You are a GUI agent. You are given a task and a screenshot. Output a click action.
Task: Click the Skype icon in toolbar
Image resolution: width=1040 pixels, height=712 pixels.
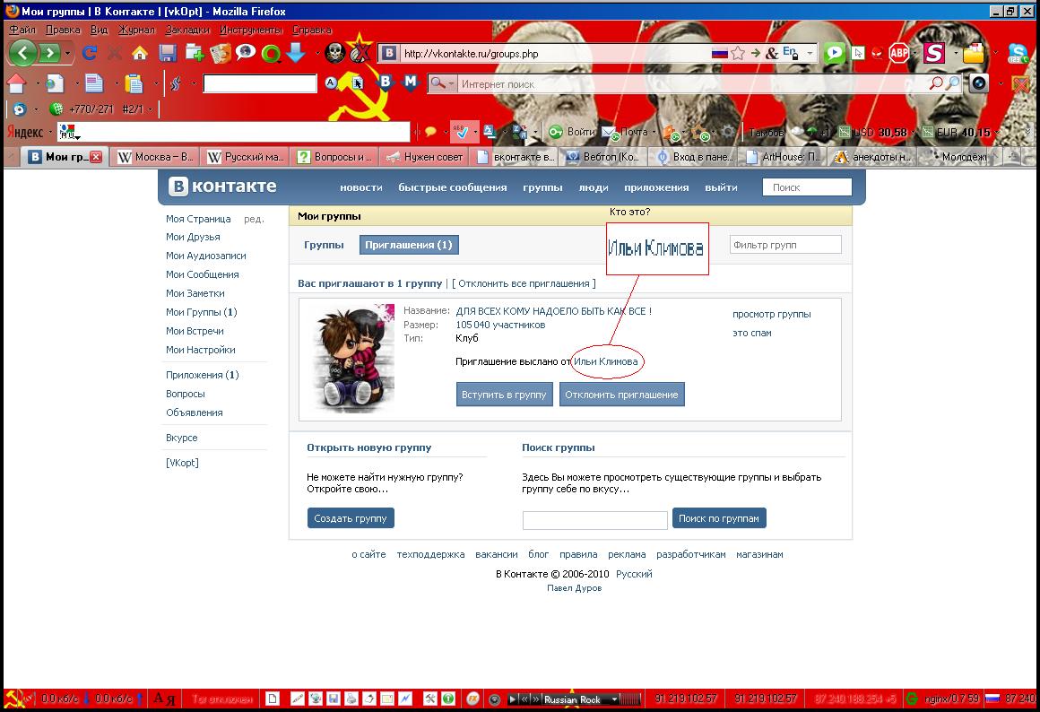tap(1018, 53)
